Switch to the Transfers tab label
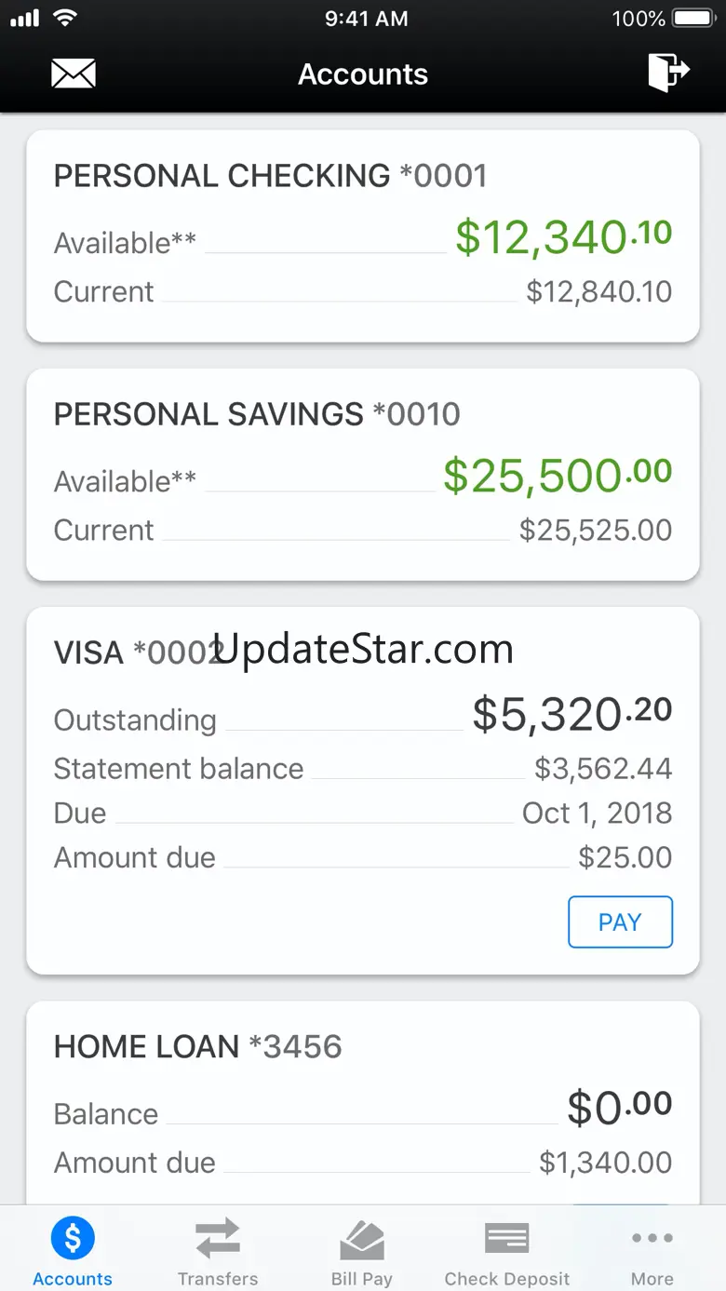The height and width of the screenshot is (1291, 726). point(218,1279)
